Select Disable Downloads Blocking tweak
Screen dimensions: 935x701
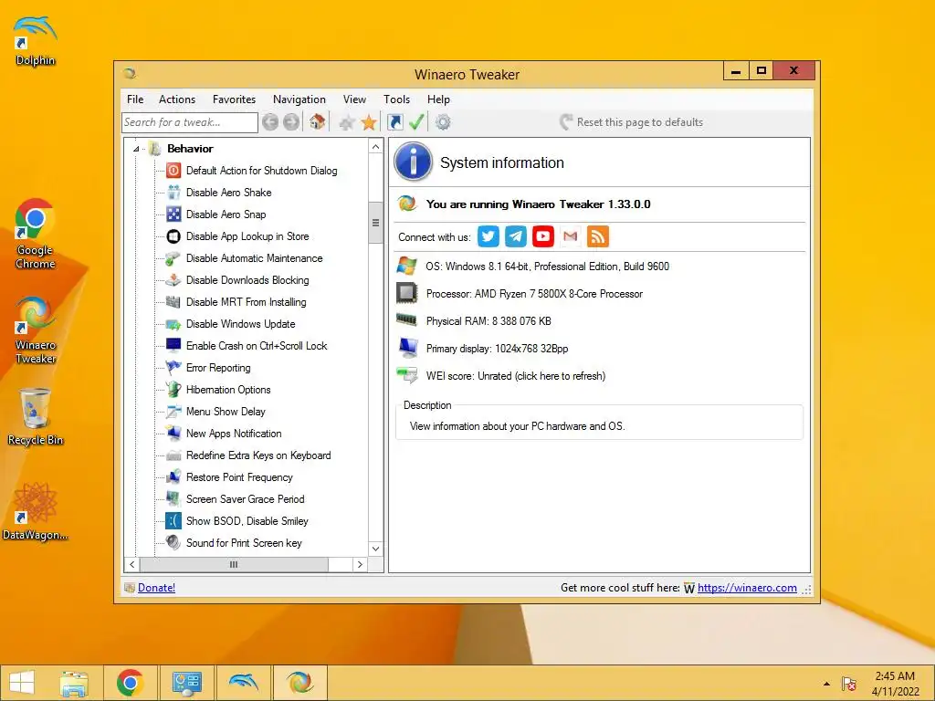[247, 280]
